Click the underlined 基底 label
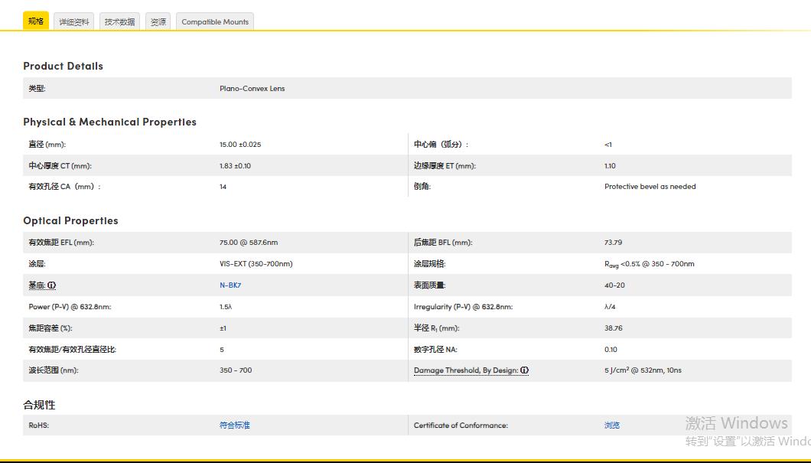 click(x=37, y=285)
